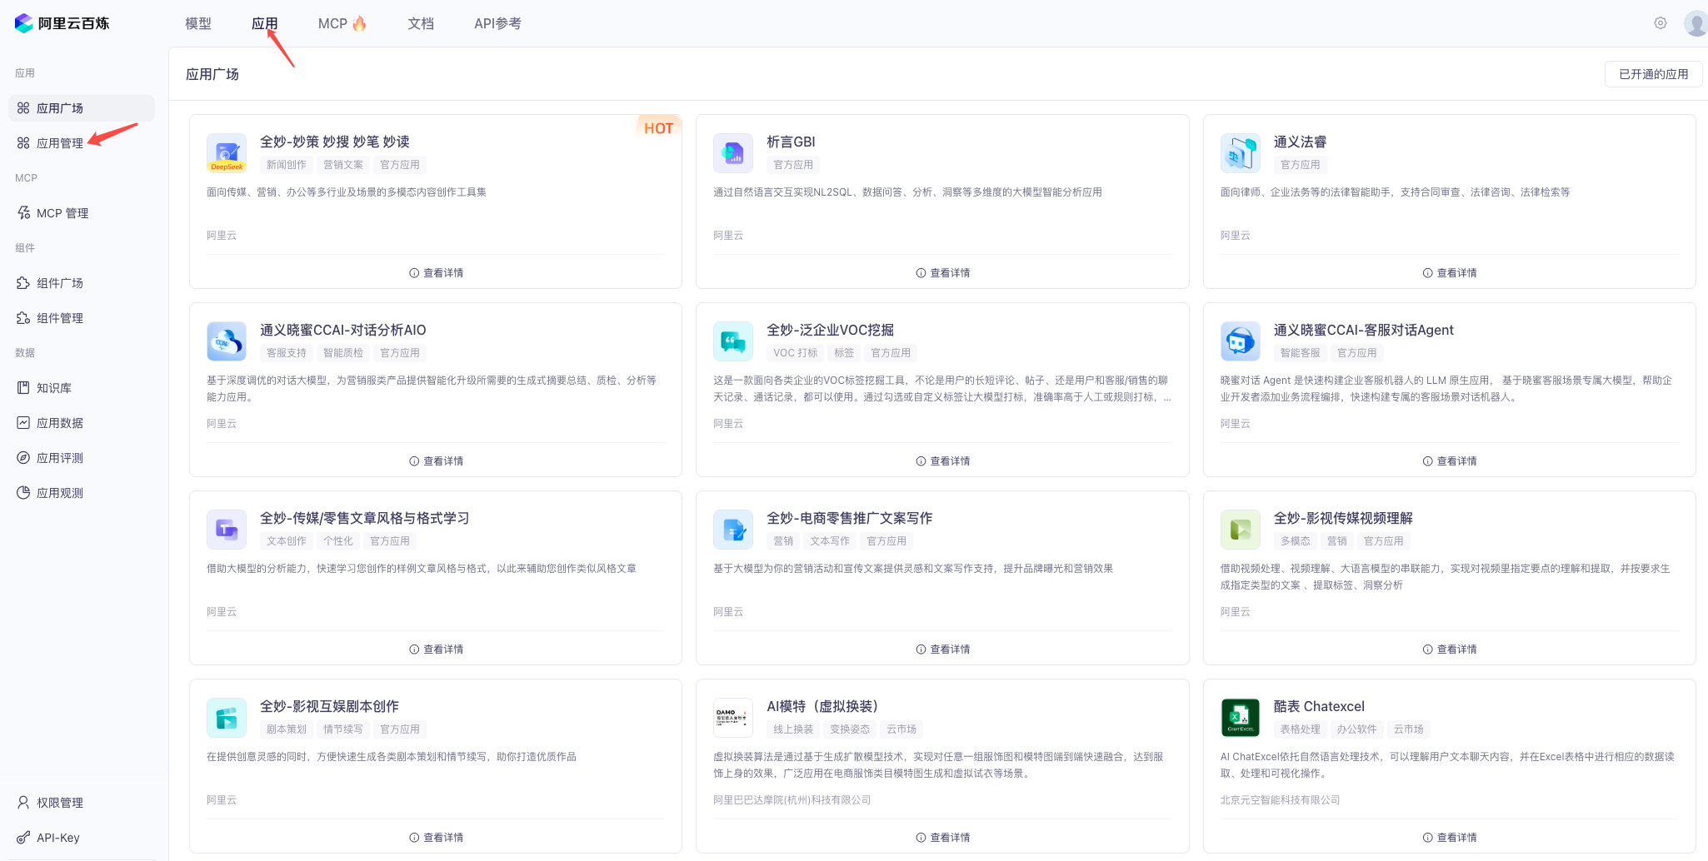Click the 全妙-影视互娱剧本创作 app icon
This screenshot has width=1708, height=861.
(227, 718)
